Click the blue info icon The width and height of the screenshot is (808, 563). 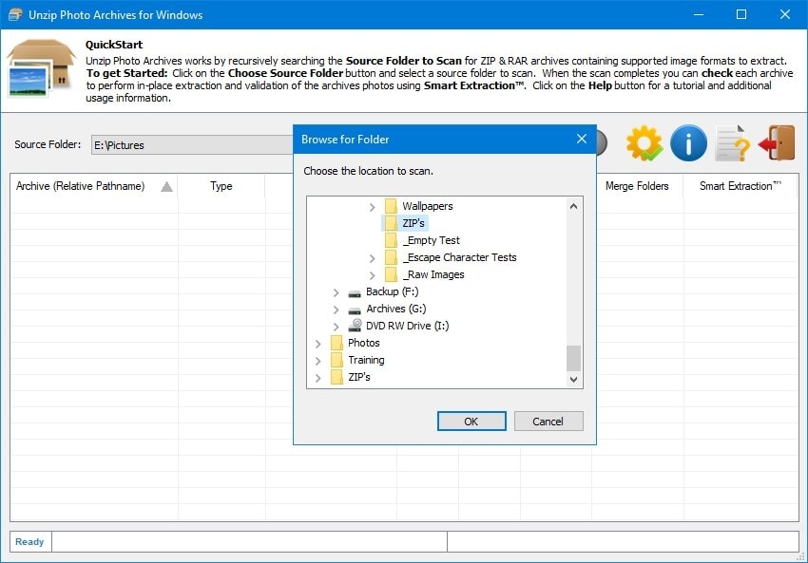click(x=688, y=143)
